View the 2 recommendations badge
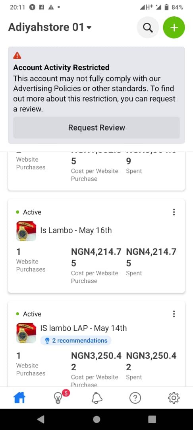 (x=76, y=340)
